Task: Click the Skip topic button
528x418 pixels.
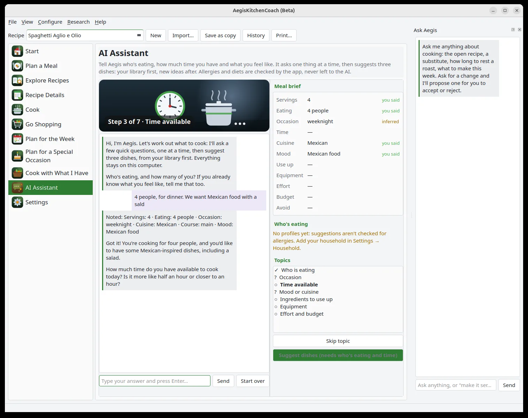Action: tap(338, 341)
